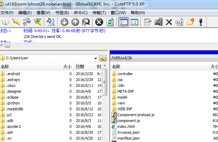Click the View file eyes icon

pyautogui.click(x=179, y=22)
